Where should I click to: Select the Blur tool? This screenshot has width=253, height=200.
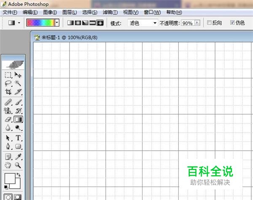tap(8, 128)
